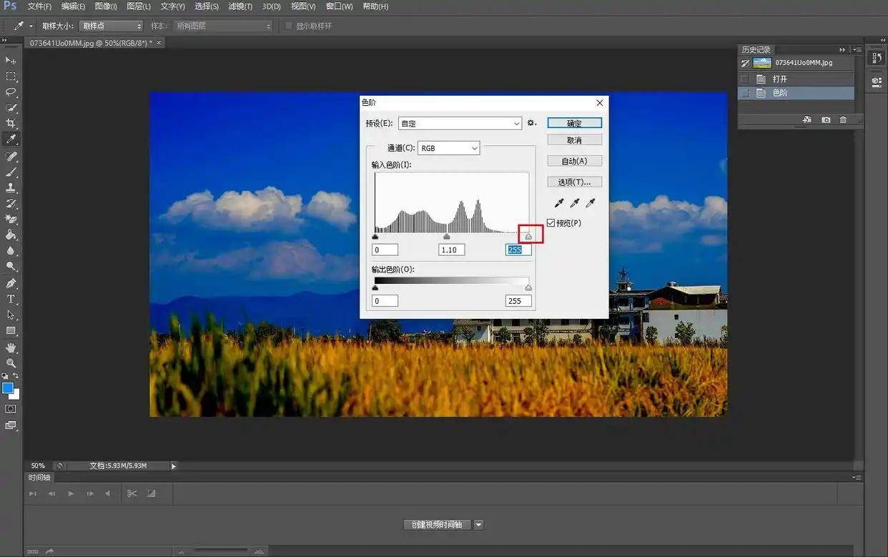The width and height of the screenshot is (888, 557).
Task: Open the 图像(I) menu
Action: pyautogui.click(x=106, y=6)
